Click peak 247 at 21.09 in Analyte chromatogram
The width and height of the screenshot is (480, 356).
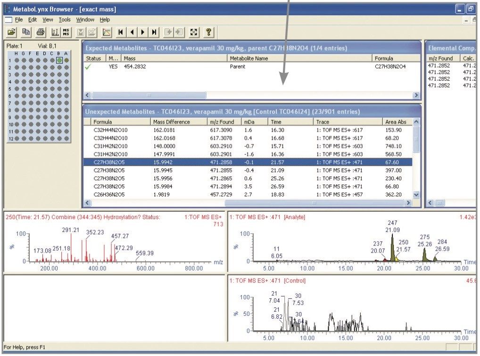pyautogui.click(x=392, y=247)
